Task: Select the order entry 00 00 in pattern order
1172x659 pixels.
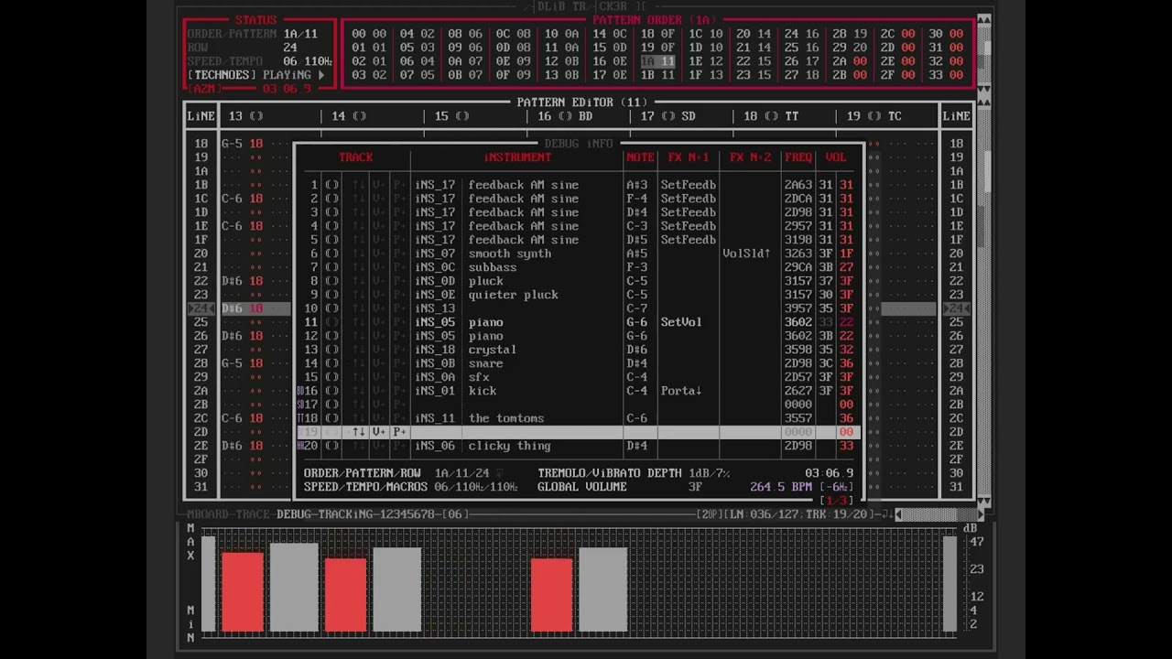Action: click(x=369, y=34)
